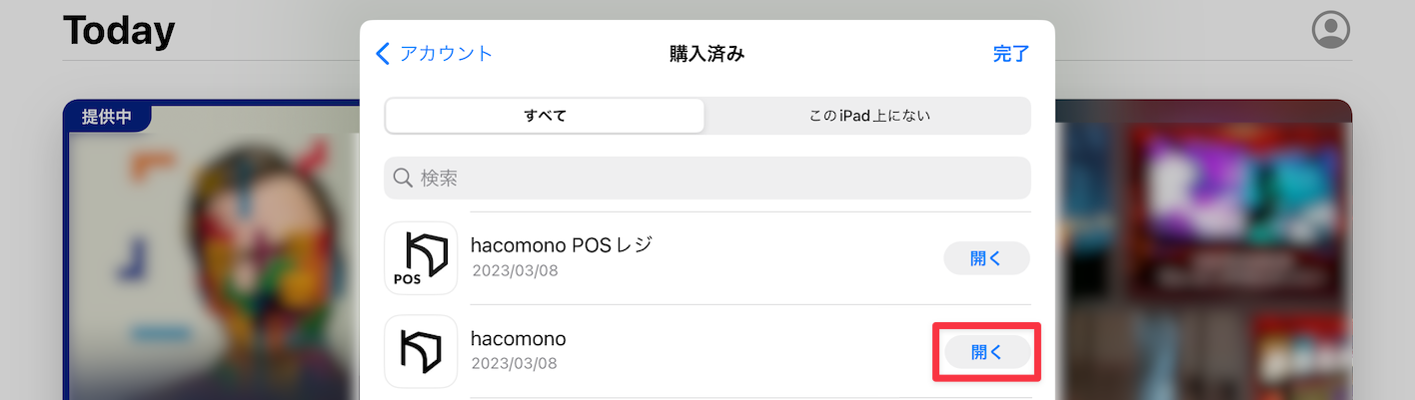The width and height of the screenshot is (1415, 400).
Task: Switch to このiPad上にない segment
Action: coord(869,116)
